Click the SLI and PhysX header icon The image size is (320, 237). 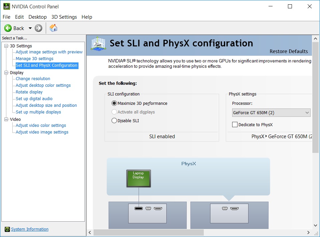point(98,44)
